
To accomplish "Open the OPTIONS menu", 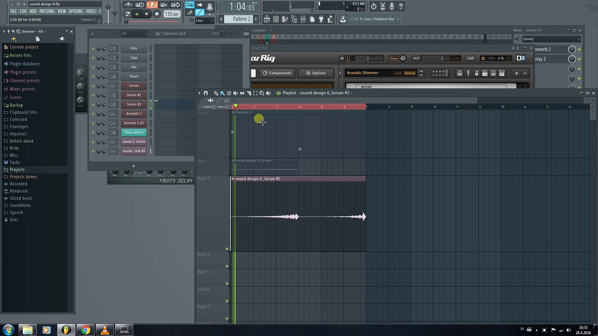I will pyautogui.click(x=76, y=11).
